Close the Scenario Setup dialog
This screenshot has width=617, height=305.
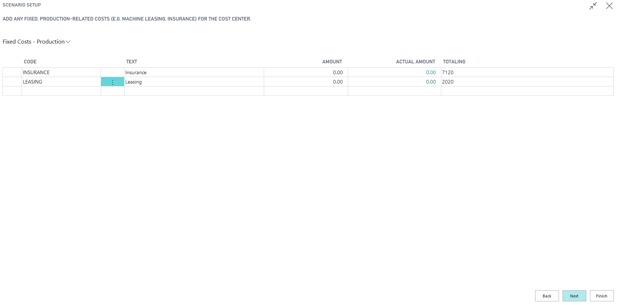[609, 6]
